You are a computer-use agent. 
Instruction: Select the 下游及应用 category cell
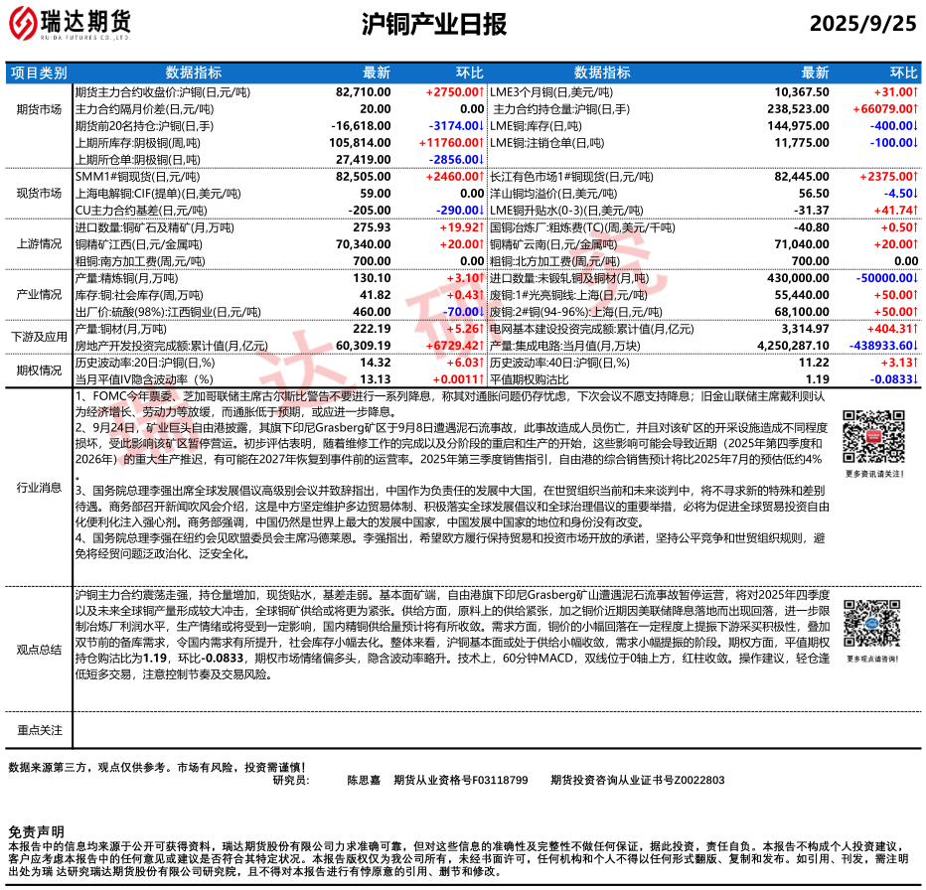click(x=39, y=337)
